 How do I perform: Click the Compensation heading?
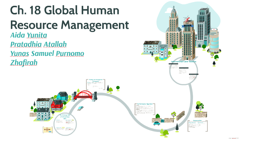click(x=197, y=120)
